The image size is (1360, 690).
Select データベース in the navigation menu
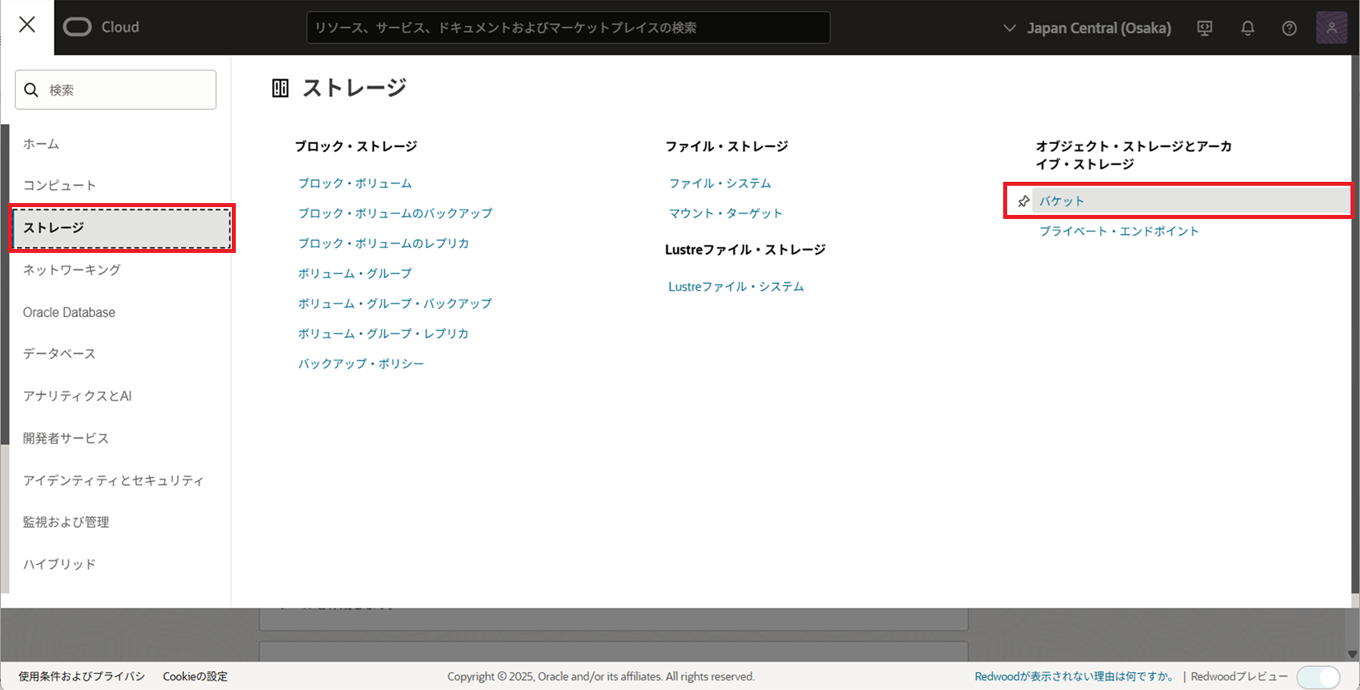[60, 354]
